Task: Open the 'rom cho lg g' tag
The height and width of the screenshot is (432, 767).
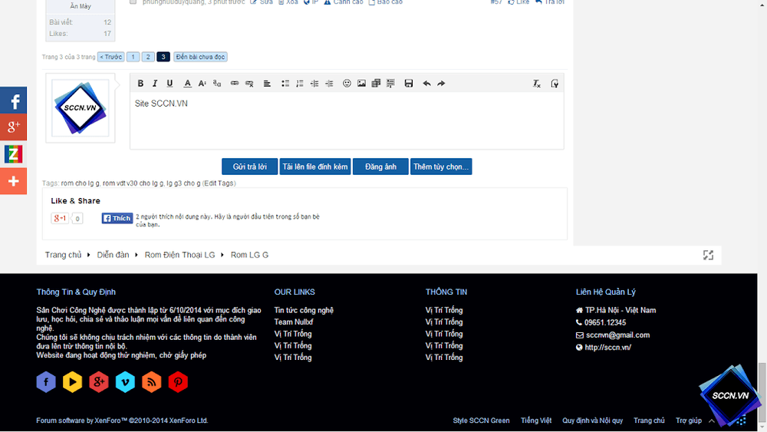Action: click(x=80, y=183)
